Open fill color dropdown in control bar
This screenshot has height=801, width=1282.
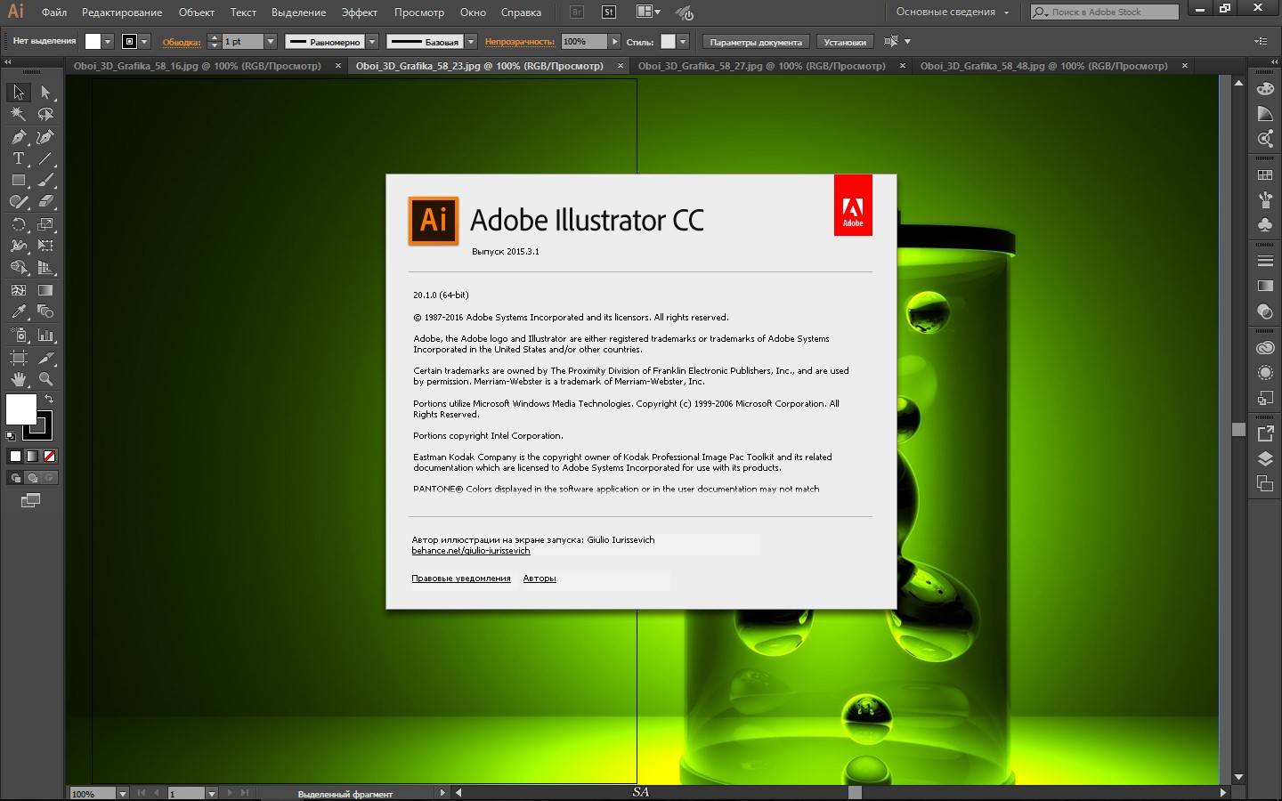108,42
